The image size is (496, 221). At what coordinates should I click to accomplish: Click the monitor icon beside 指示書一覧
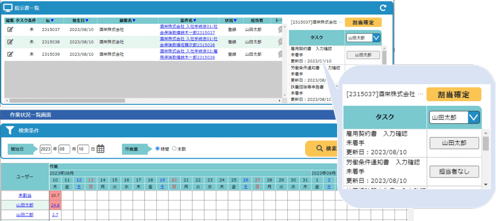8,8
